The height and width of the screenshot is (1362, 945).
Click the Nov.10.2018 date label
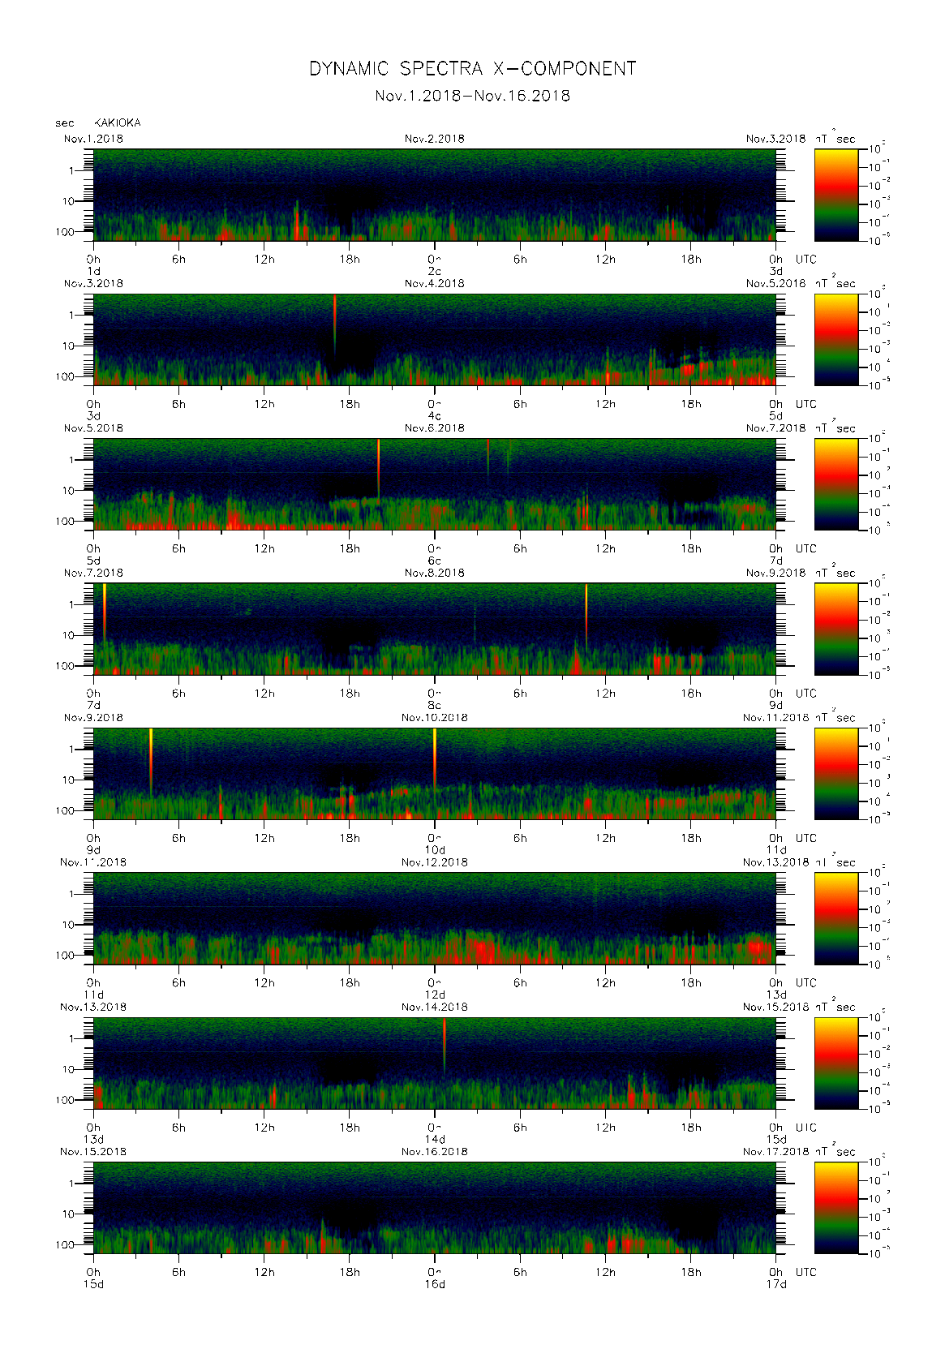point(435,718)
